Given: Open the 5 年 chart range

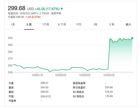Looking at the screenshot, I should (112, 25).
